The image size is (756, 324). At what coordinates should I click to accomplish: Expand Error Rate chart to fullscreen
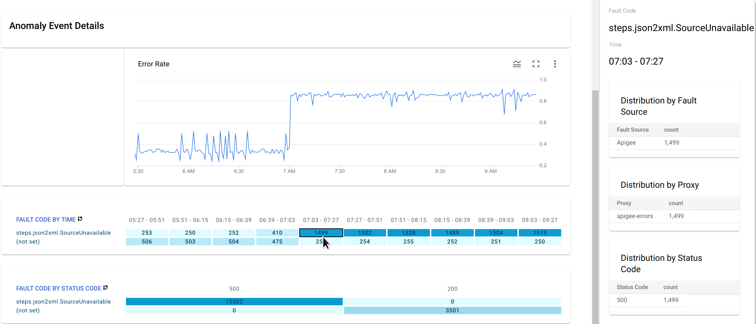[x=536, y=64]
